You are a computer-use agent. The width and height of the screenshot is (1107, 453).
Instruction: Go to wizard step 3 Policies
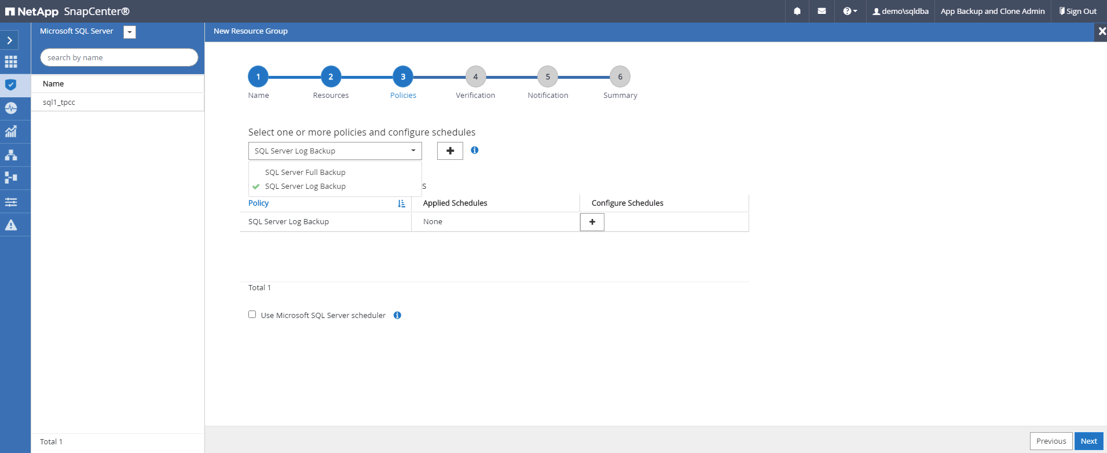tap(403, 76)
